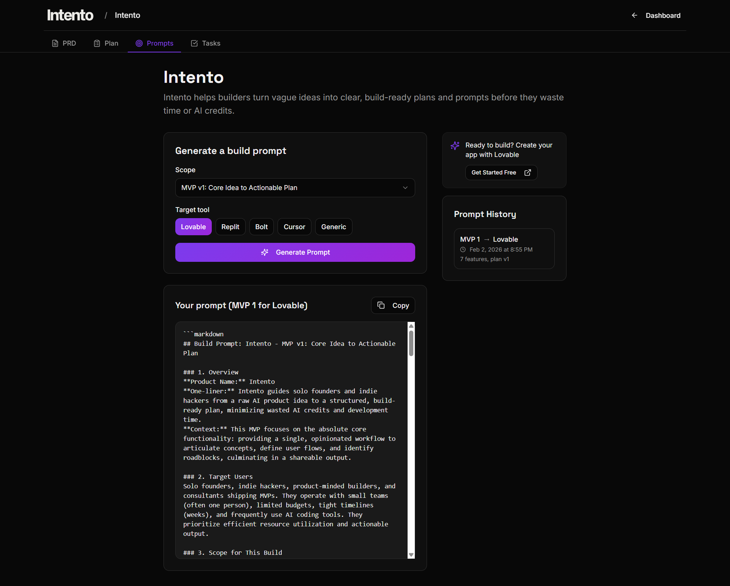Select Cursor as the target tool

coord(294,226)
